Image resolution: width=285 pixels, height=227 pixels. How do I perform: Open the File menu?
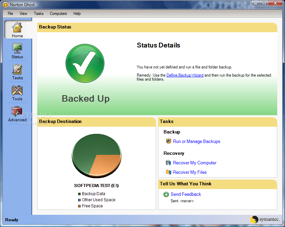[x=10, y=14]
